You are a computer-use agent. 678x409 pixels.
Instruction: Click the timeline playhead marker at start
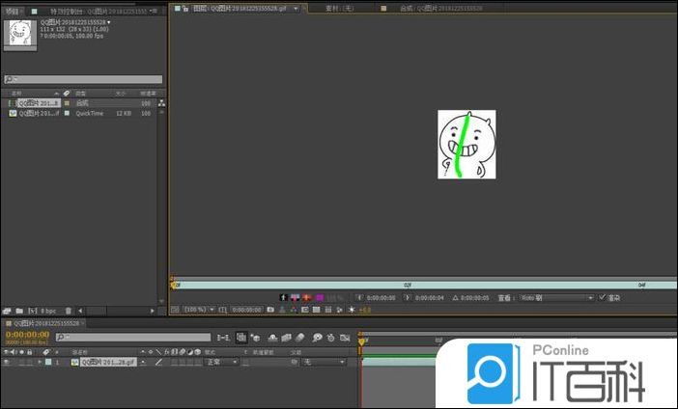[x=361, y=341]
